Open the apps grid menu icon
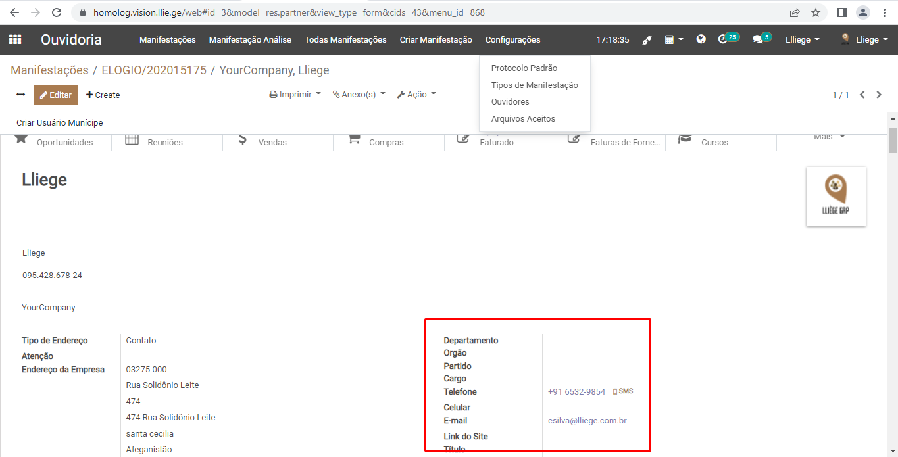The height and width of the screenshot is (457, 898). point(14,39)
